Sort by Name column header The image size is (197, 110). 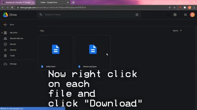click(175, 31)
